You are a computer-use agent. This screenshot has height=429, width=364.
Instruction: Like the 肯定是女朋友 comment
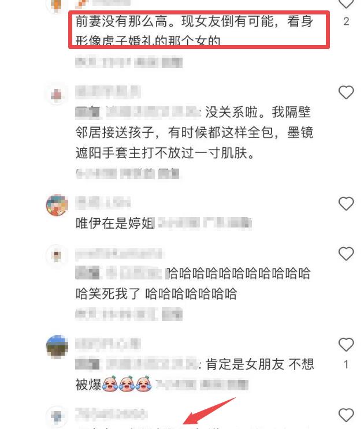(x=346, y=345)
